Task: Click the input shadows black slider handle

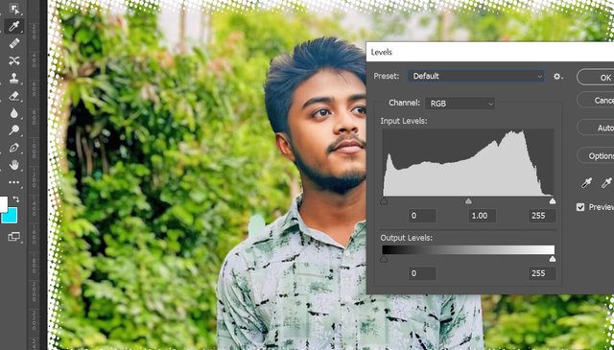Action: coord(384,200)
